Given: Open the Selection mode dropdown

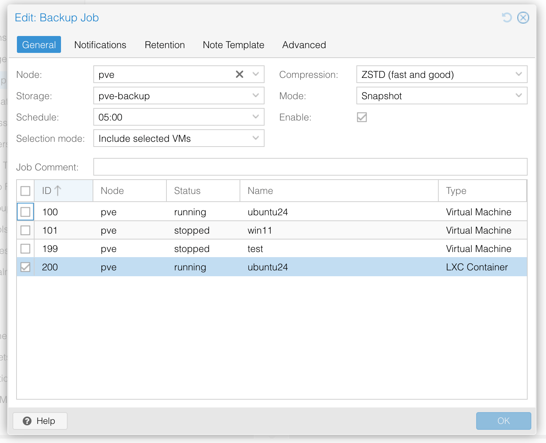Looking at the screenshot, I should click(x=256, y=138).
